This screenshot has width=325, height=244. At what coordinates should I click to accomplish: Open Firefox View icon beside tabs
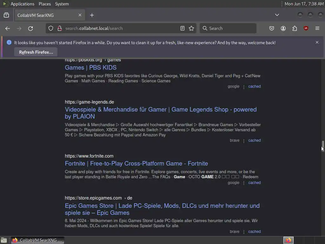click(x=6, y=15)
